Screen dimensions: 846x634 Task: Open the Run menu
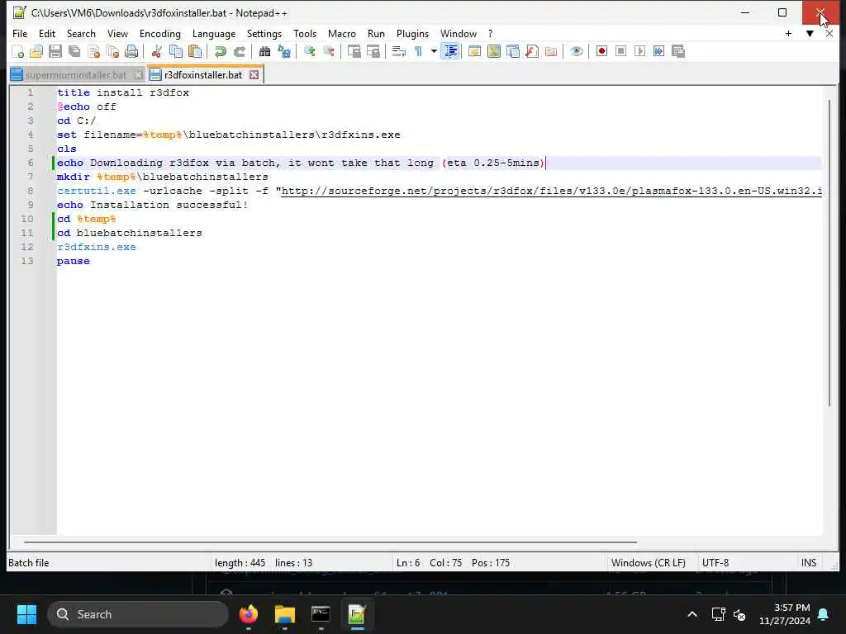(376, 33)
